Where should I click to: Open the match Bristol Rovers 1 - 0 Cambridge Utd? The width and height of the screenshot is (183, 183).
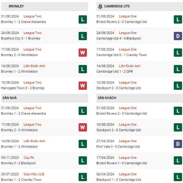[x=122, y=163]
